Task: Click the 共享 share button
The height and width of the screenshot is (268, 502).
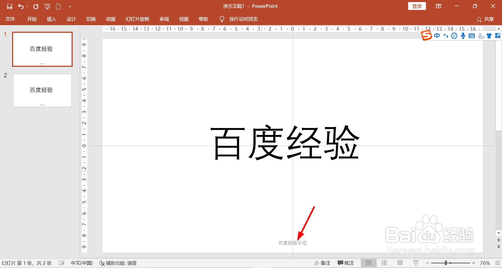Action: click(x=485, y=19)
